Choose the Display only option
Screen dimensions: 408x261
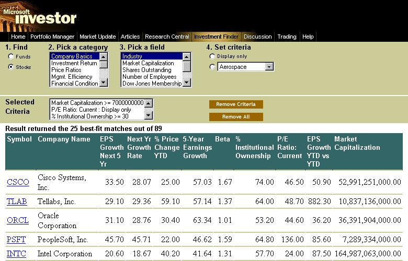[212, 56]
